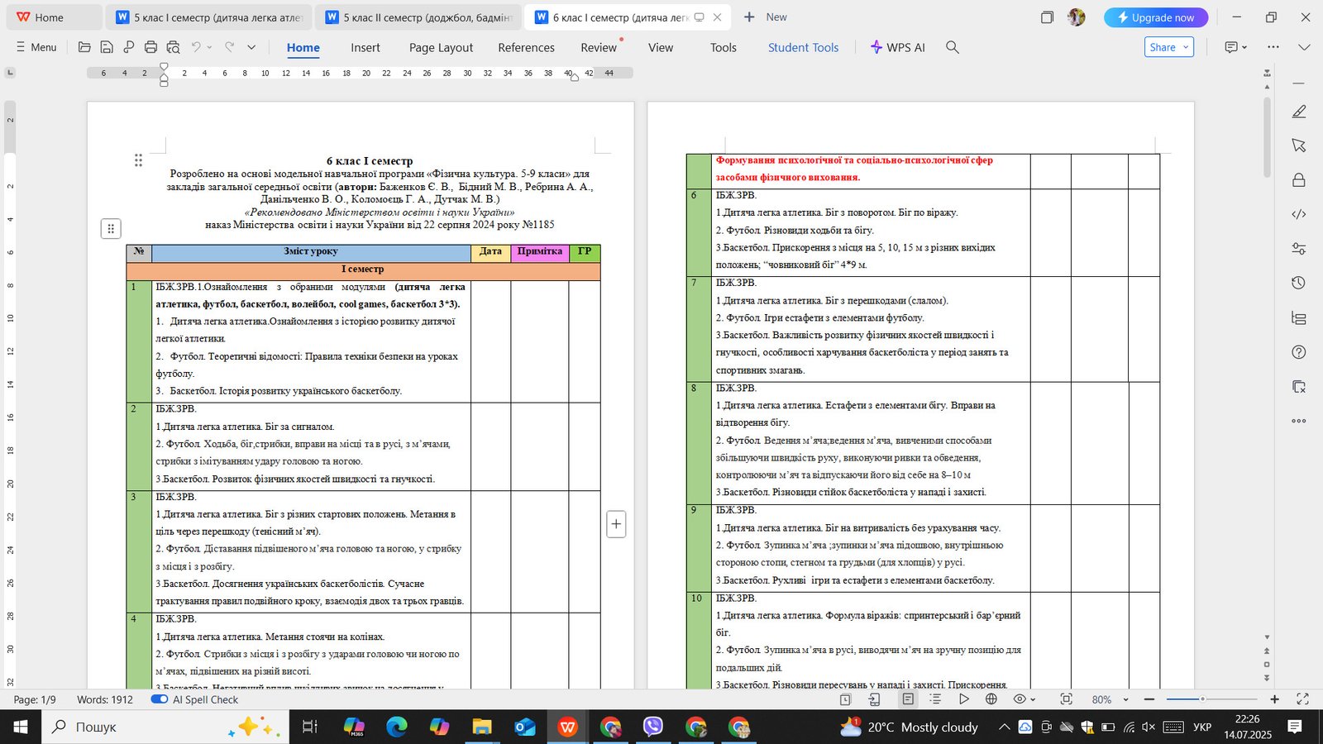Image resolution: width=1323 pixels, height=744 pixels.
Task: Expand more tools dots in right sidebar
Action: click(x=1299, y=421)
